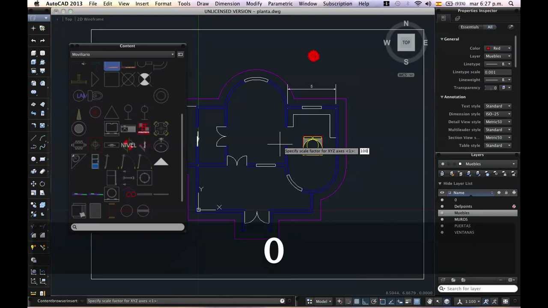
Task: Open the Moviliario library dropdown
Action: point(123,54)
